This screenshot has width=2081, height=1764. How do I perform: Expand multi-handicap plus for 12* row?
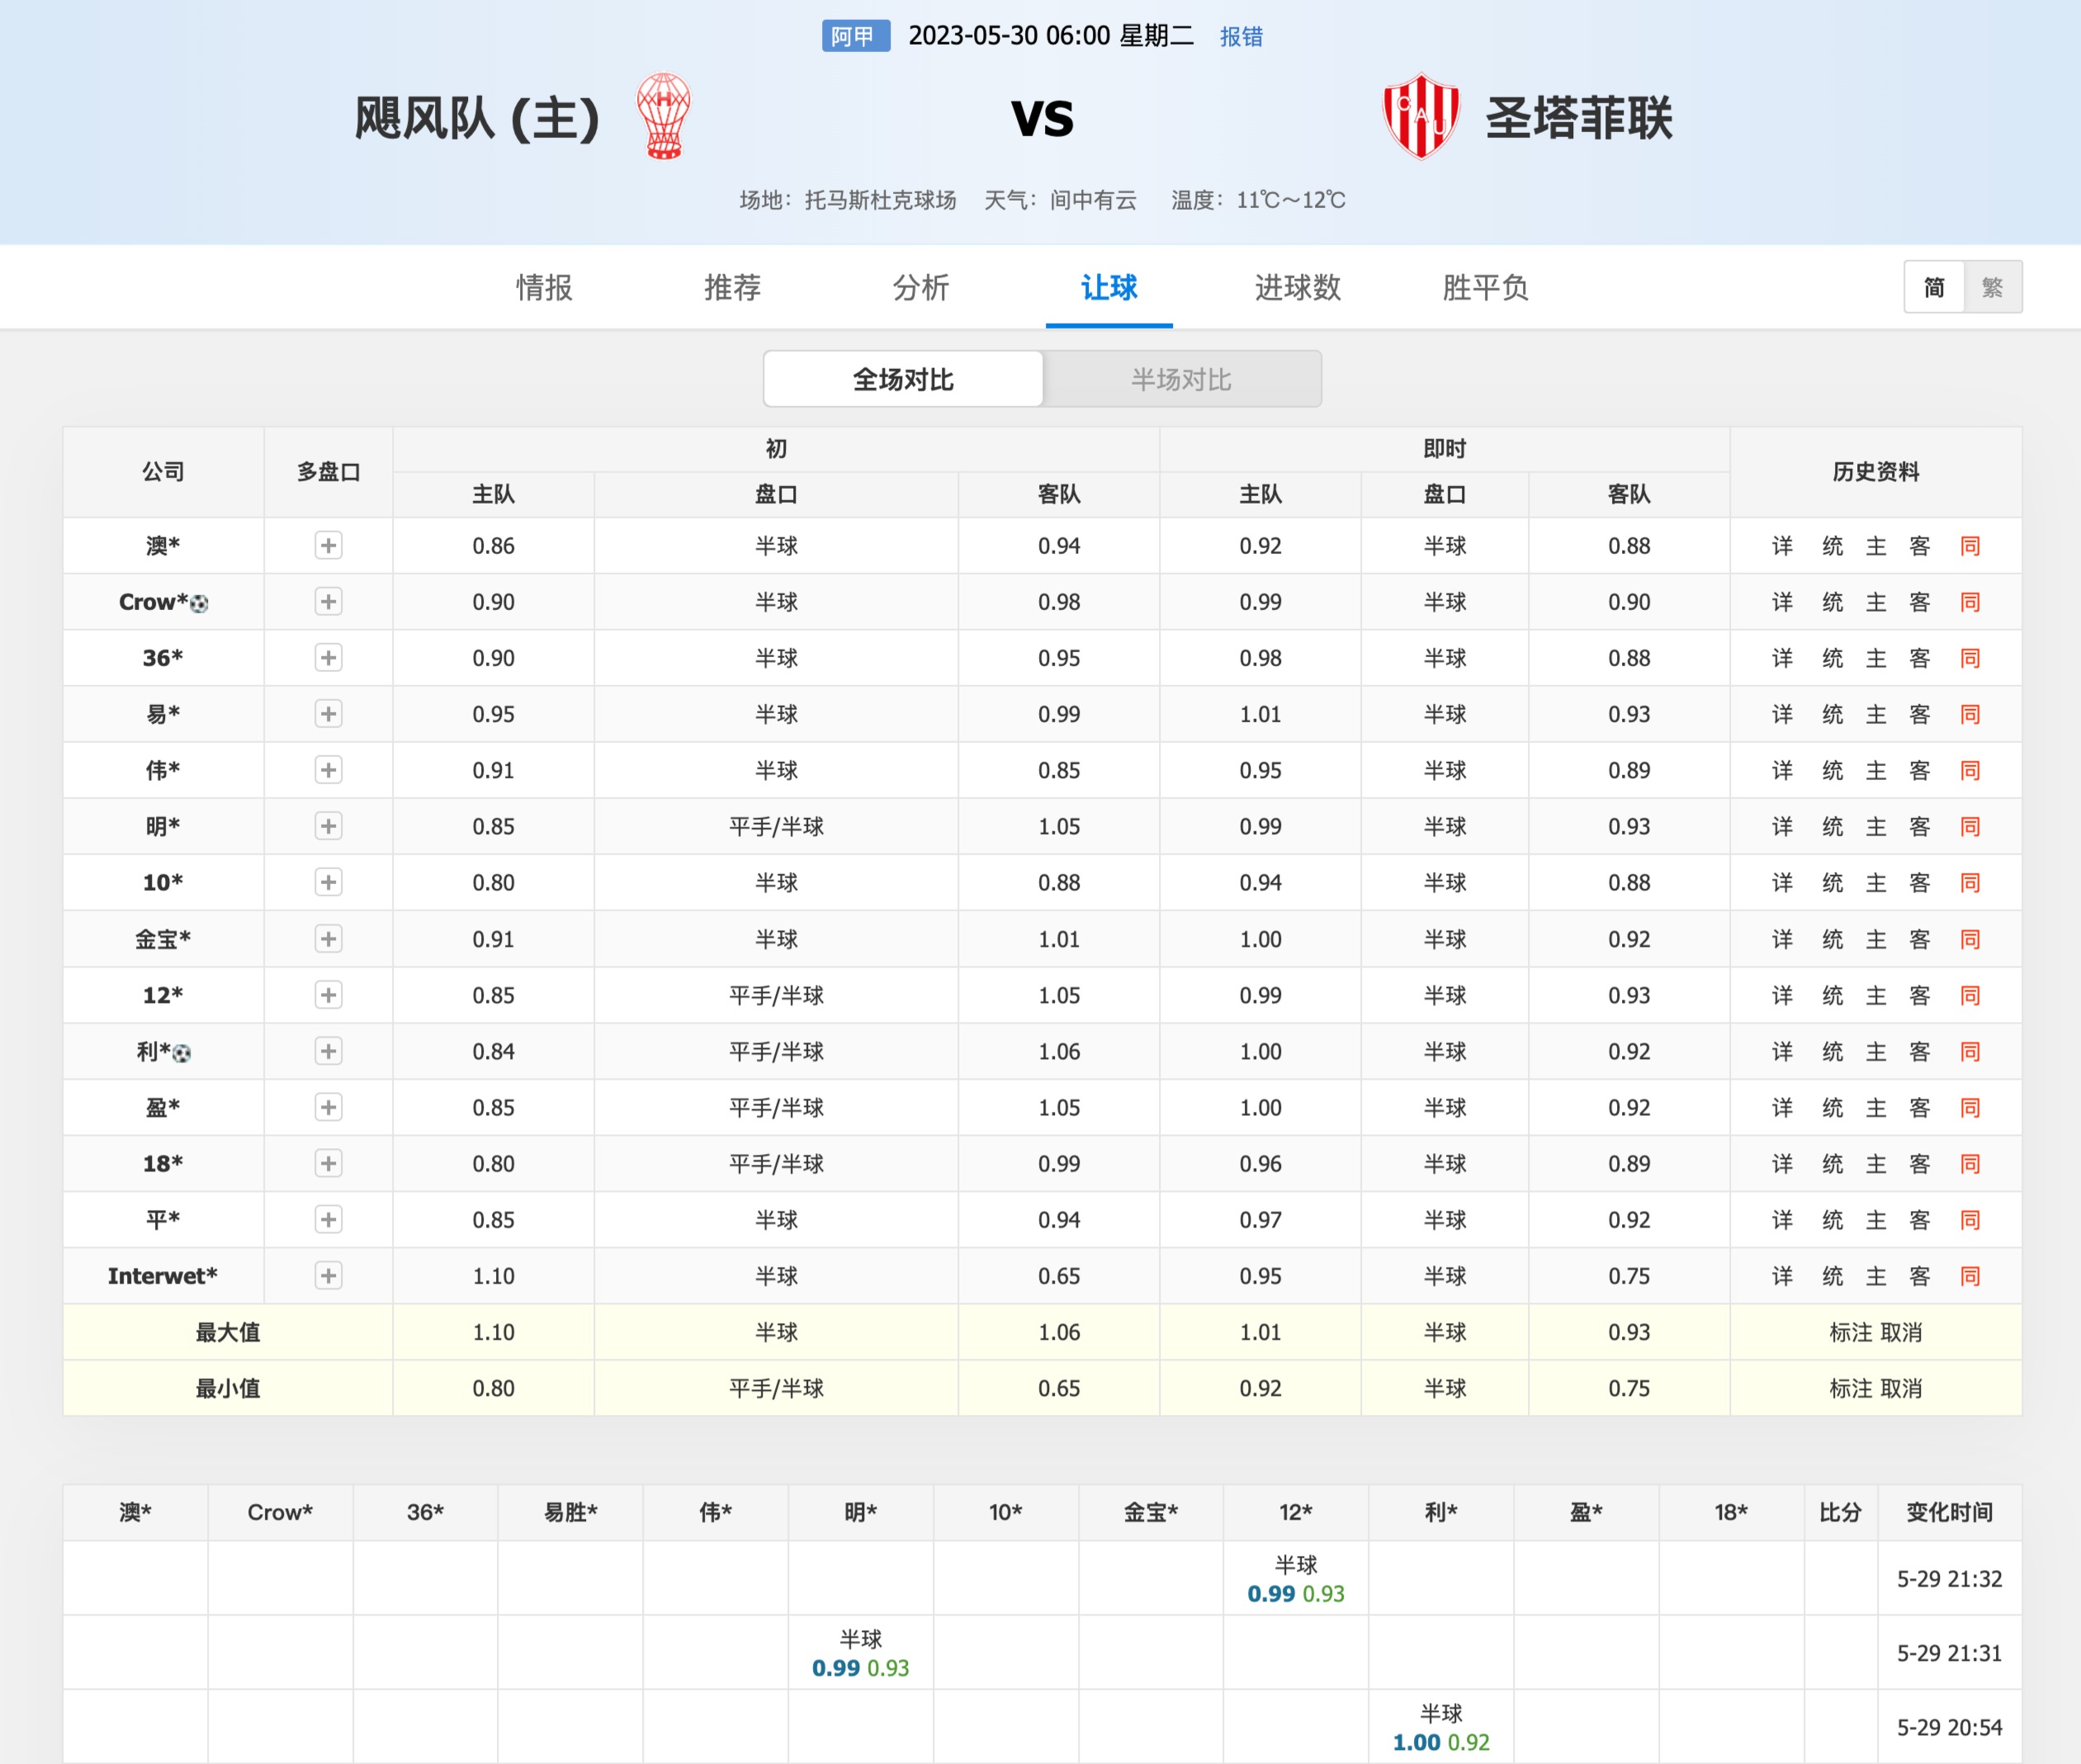click(328, 994)
